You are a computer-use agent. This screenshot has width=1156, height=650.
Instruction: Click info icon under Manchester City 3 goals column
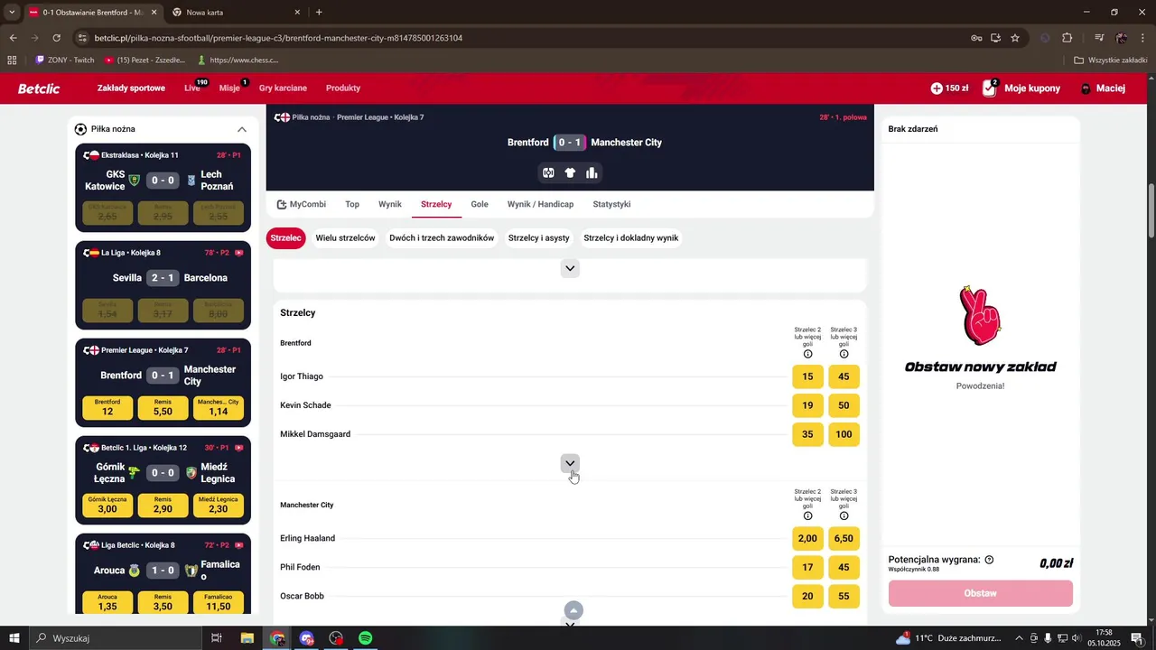click(844, 516)
